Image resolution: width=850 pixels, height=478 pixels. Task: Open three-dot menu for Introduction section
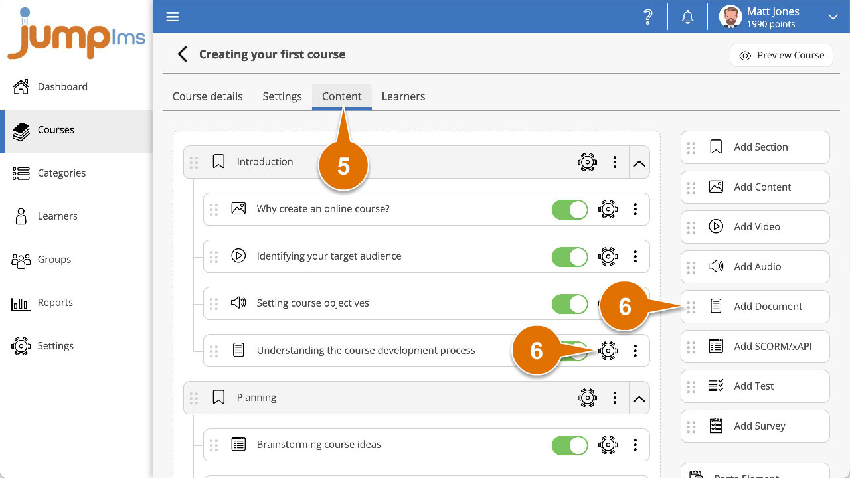[615, 162]
